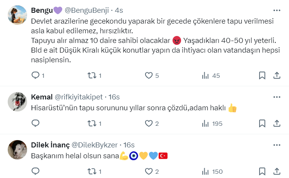This screenshot has width=289, height=178.
Task: Open more options on Dilek İnanç's tweet
Action: pyautogui.click(x=277, y=145)
